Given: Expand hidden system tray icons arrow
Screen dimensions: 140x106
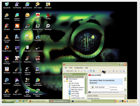Looking at the screenshot, I should (x=115, y=101).
